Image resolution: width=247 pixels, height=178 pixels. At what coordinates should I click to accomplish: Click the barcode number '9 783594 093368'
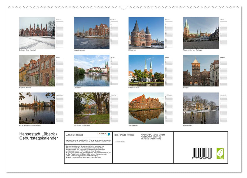click(201, 158)
